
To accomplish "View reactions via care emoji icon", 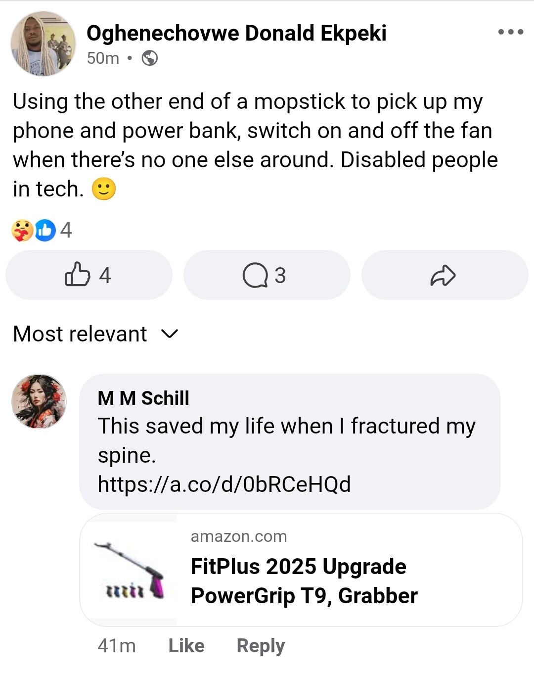I will click(x=22, y=230).
